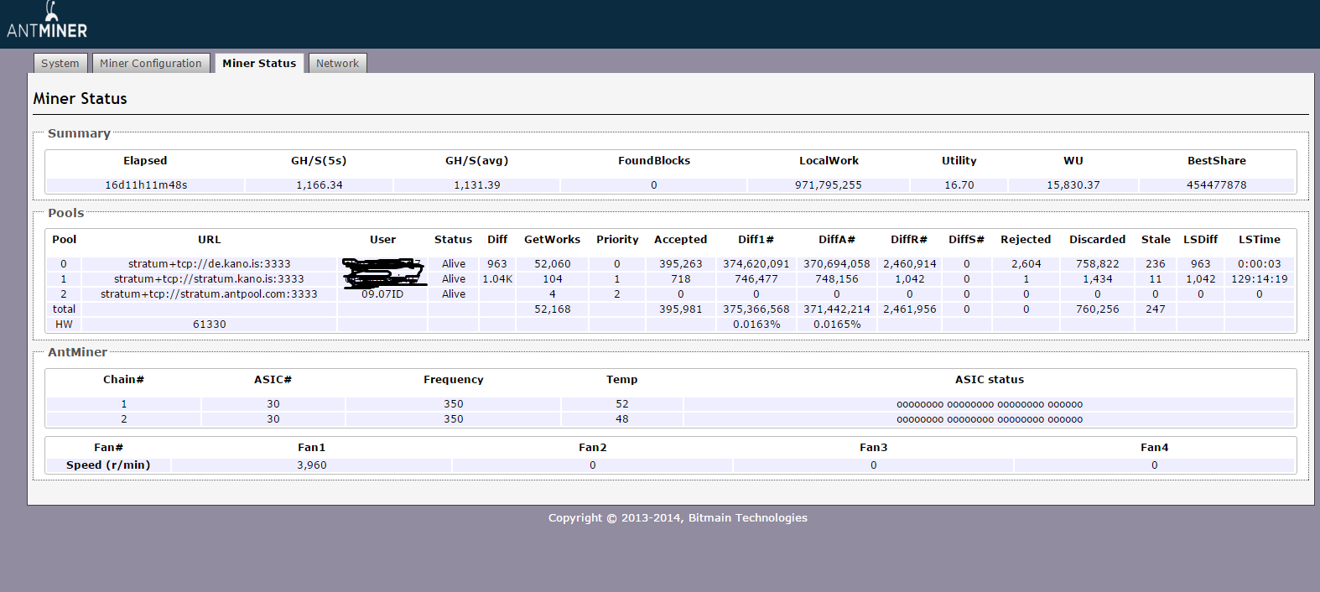This screenshot has height=592, width=1320.
Task: Click the HW error count 61330
Action: point(210,325)
